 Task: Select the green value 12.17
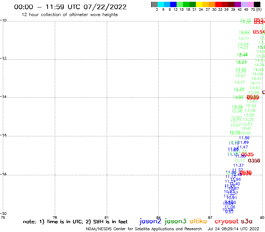pos(240,161)
